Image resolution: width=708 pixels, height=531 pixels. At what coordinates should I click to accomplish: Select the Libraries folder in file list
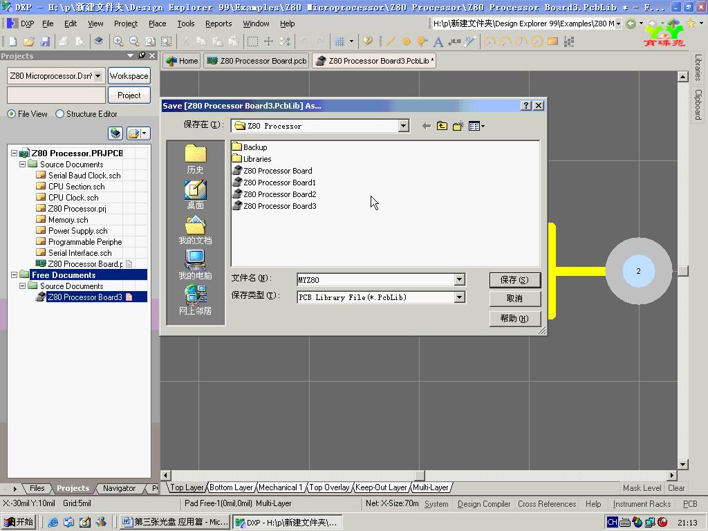tap(252, 159)
